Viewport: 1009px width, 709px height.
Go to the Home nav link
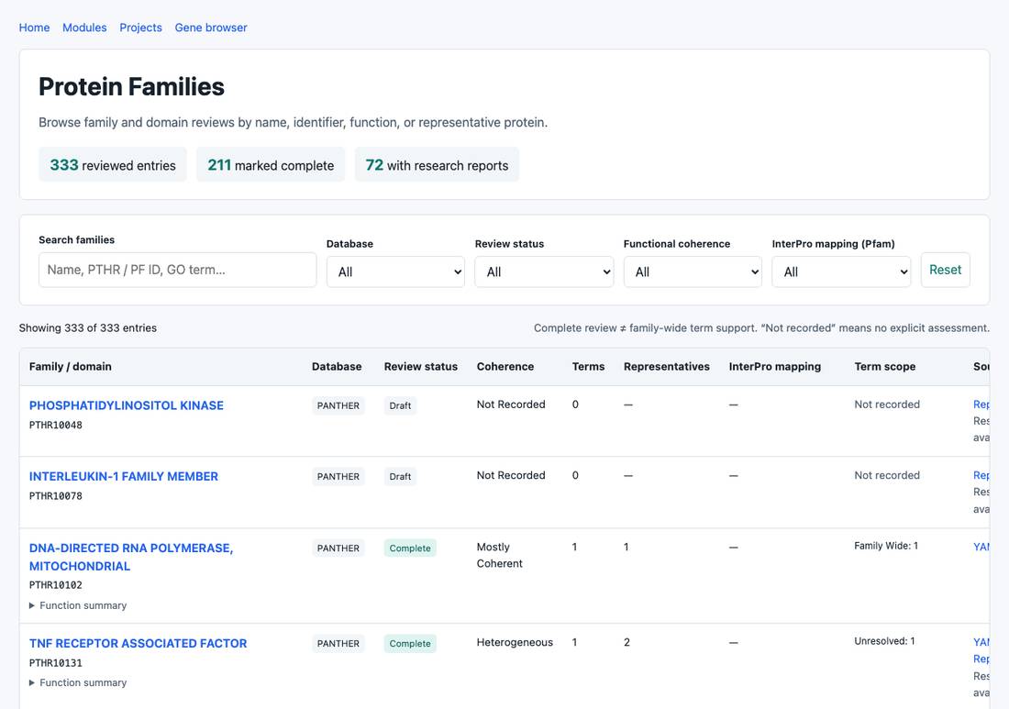click(x=34, y=28)
